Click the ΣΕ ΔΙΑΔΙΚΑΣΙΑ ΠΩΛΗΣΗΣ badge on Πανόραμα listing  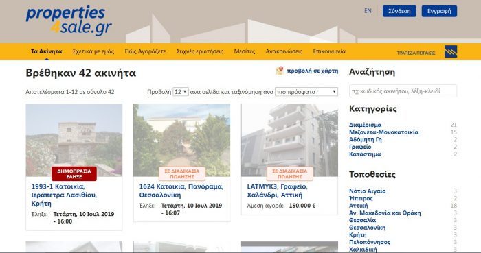[x=182, y=173]
